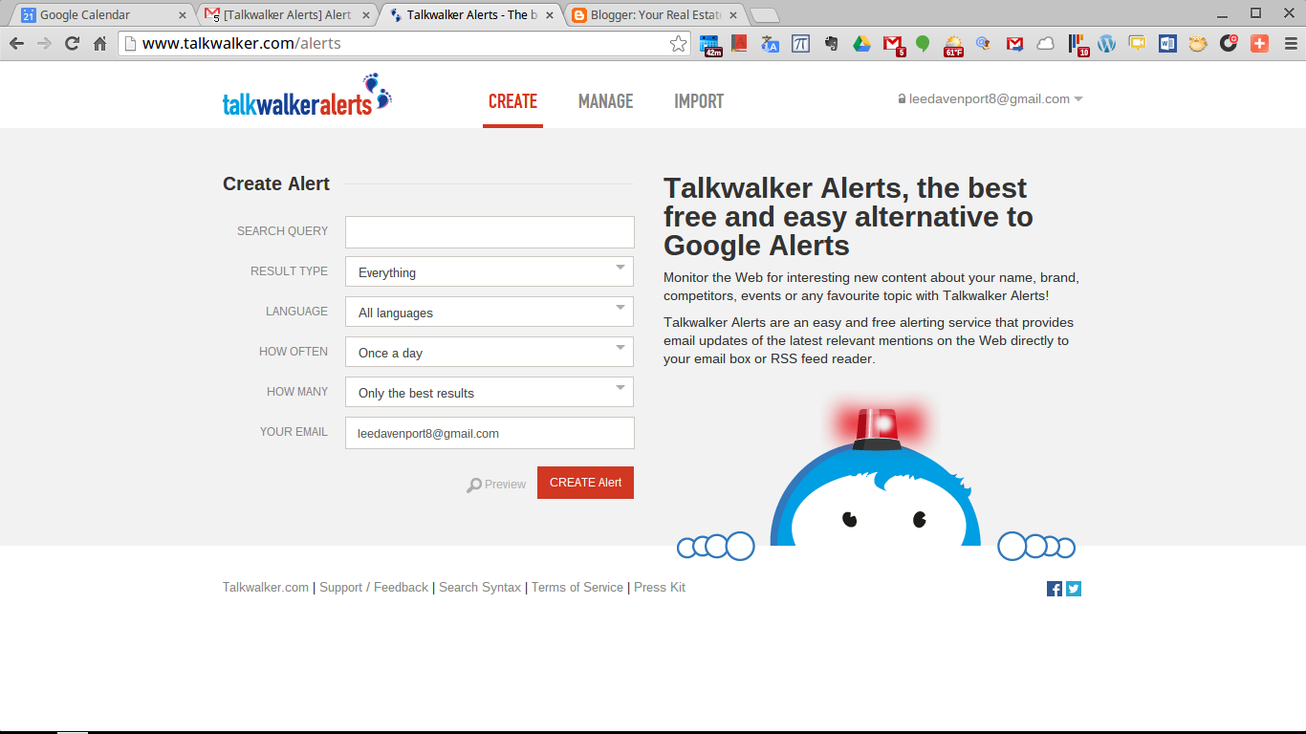The width and height of the screenshot is (1306, 734).
Task: Open the orange creature extension icon
Action: pos(1198,43)
